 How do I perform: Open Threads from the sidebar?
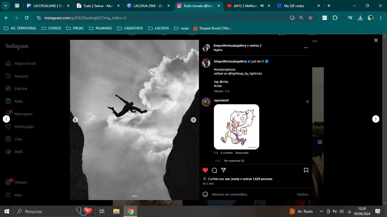coord(16,182)
